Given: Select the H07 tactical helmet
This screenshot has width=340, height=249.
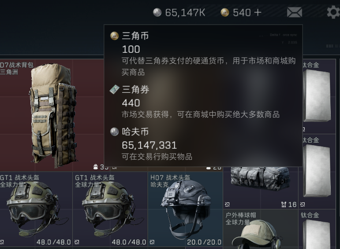Looking at the screenshot, I should 185,209.
